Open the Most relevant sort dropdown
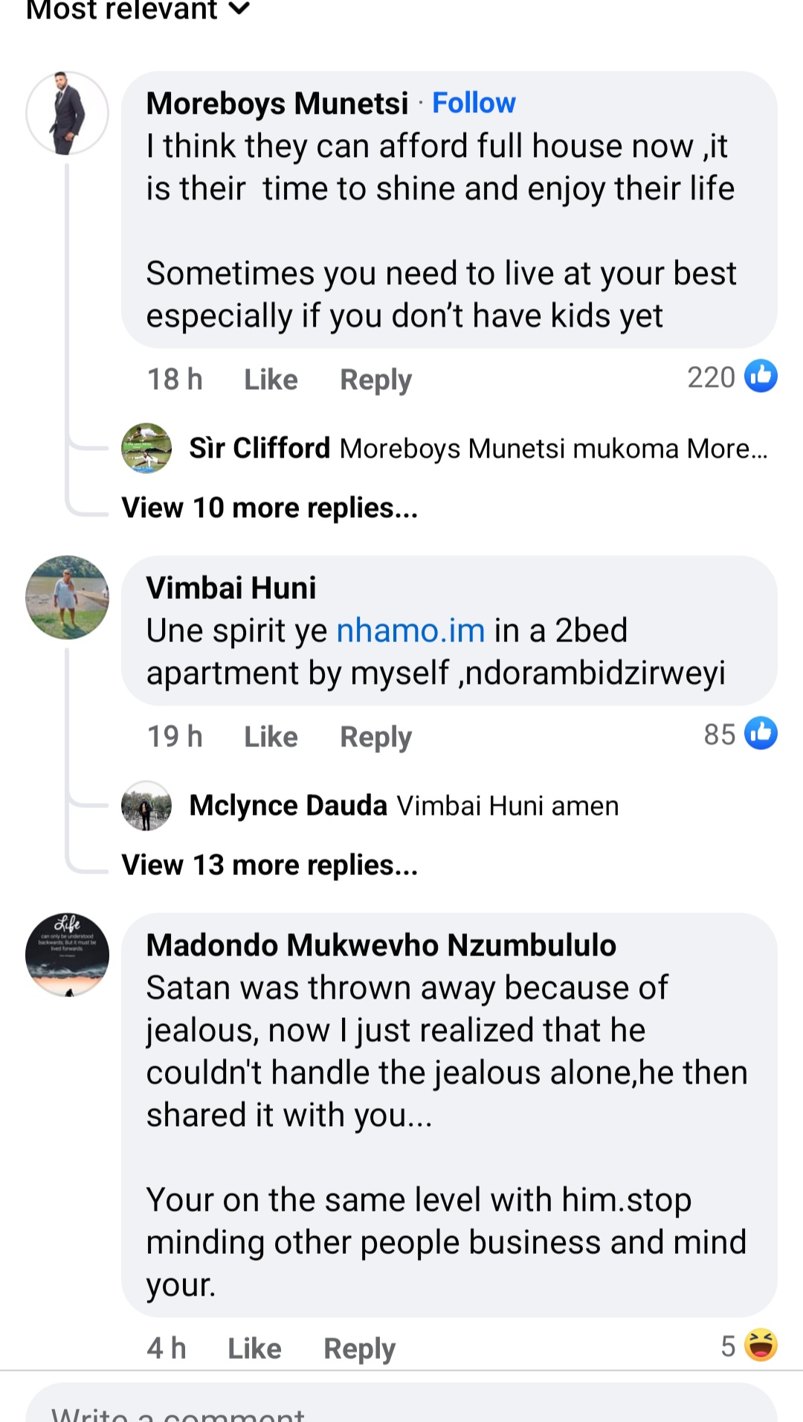The width and height of the screenshot is (803, 1422). pos(138,10)
